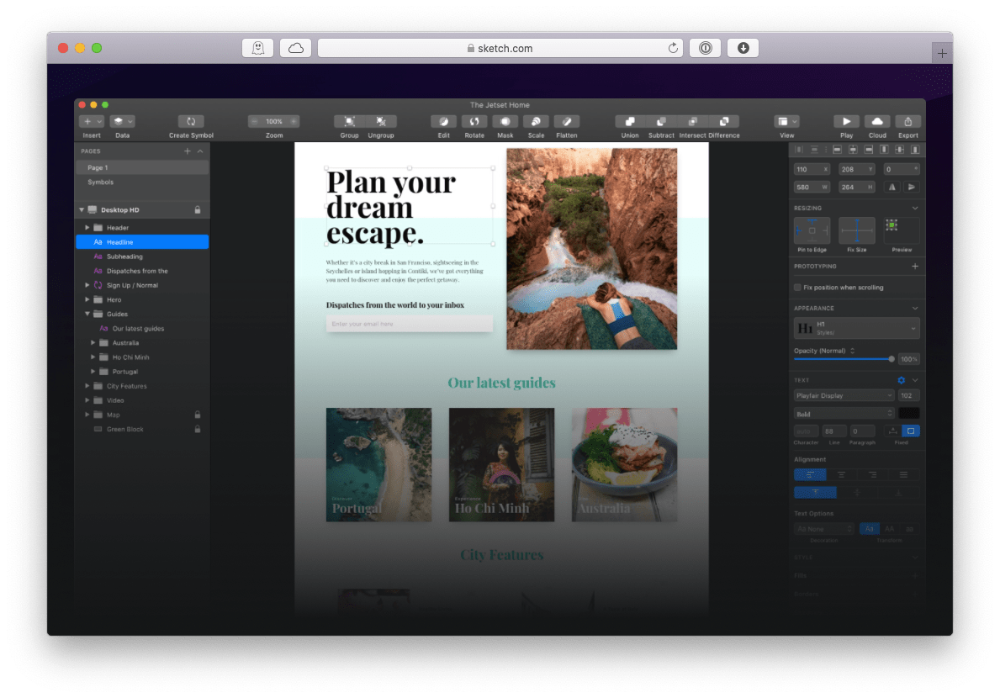Open the View menu in the toolbar
Image resolution: width=1000 pixels, height=698 pixels.
[x=786, y=121]
